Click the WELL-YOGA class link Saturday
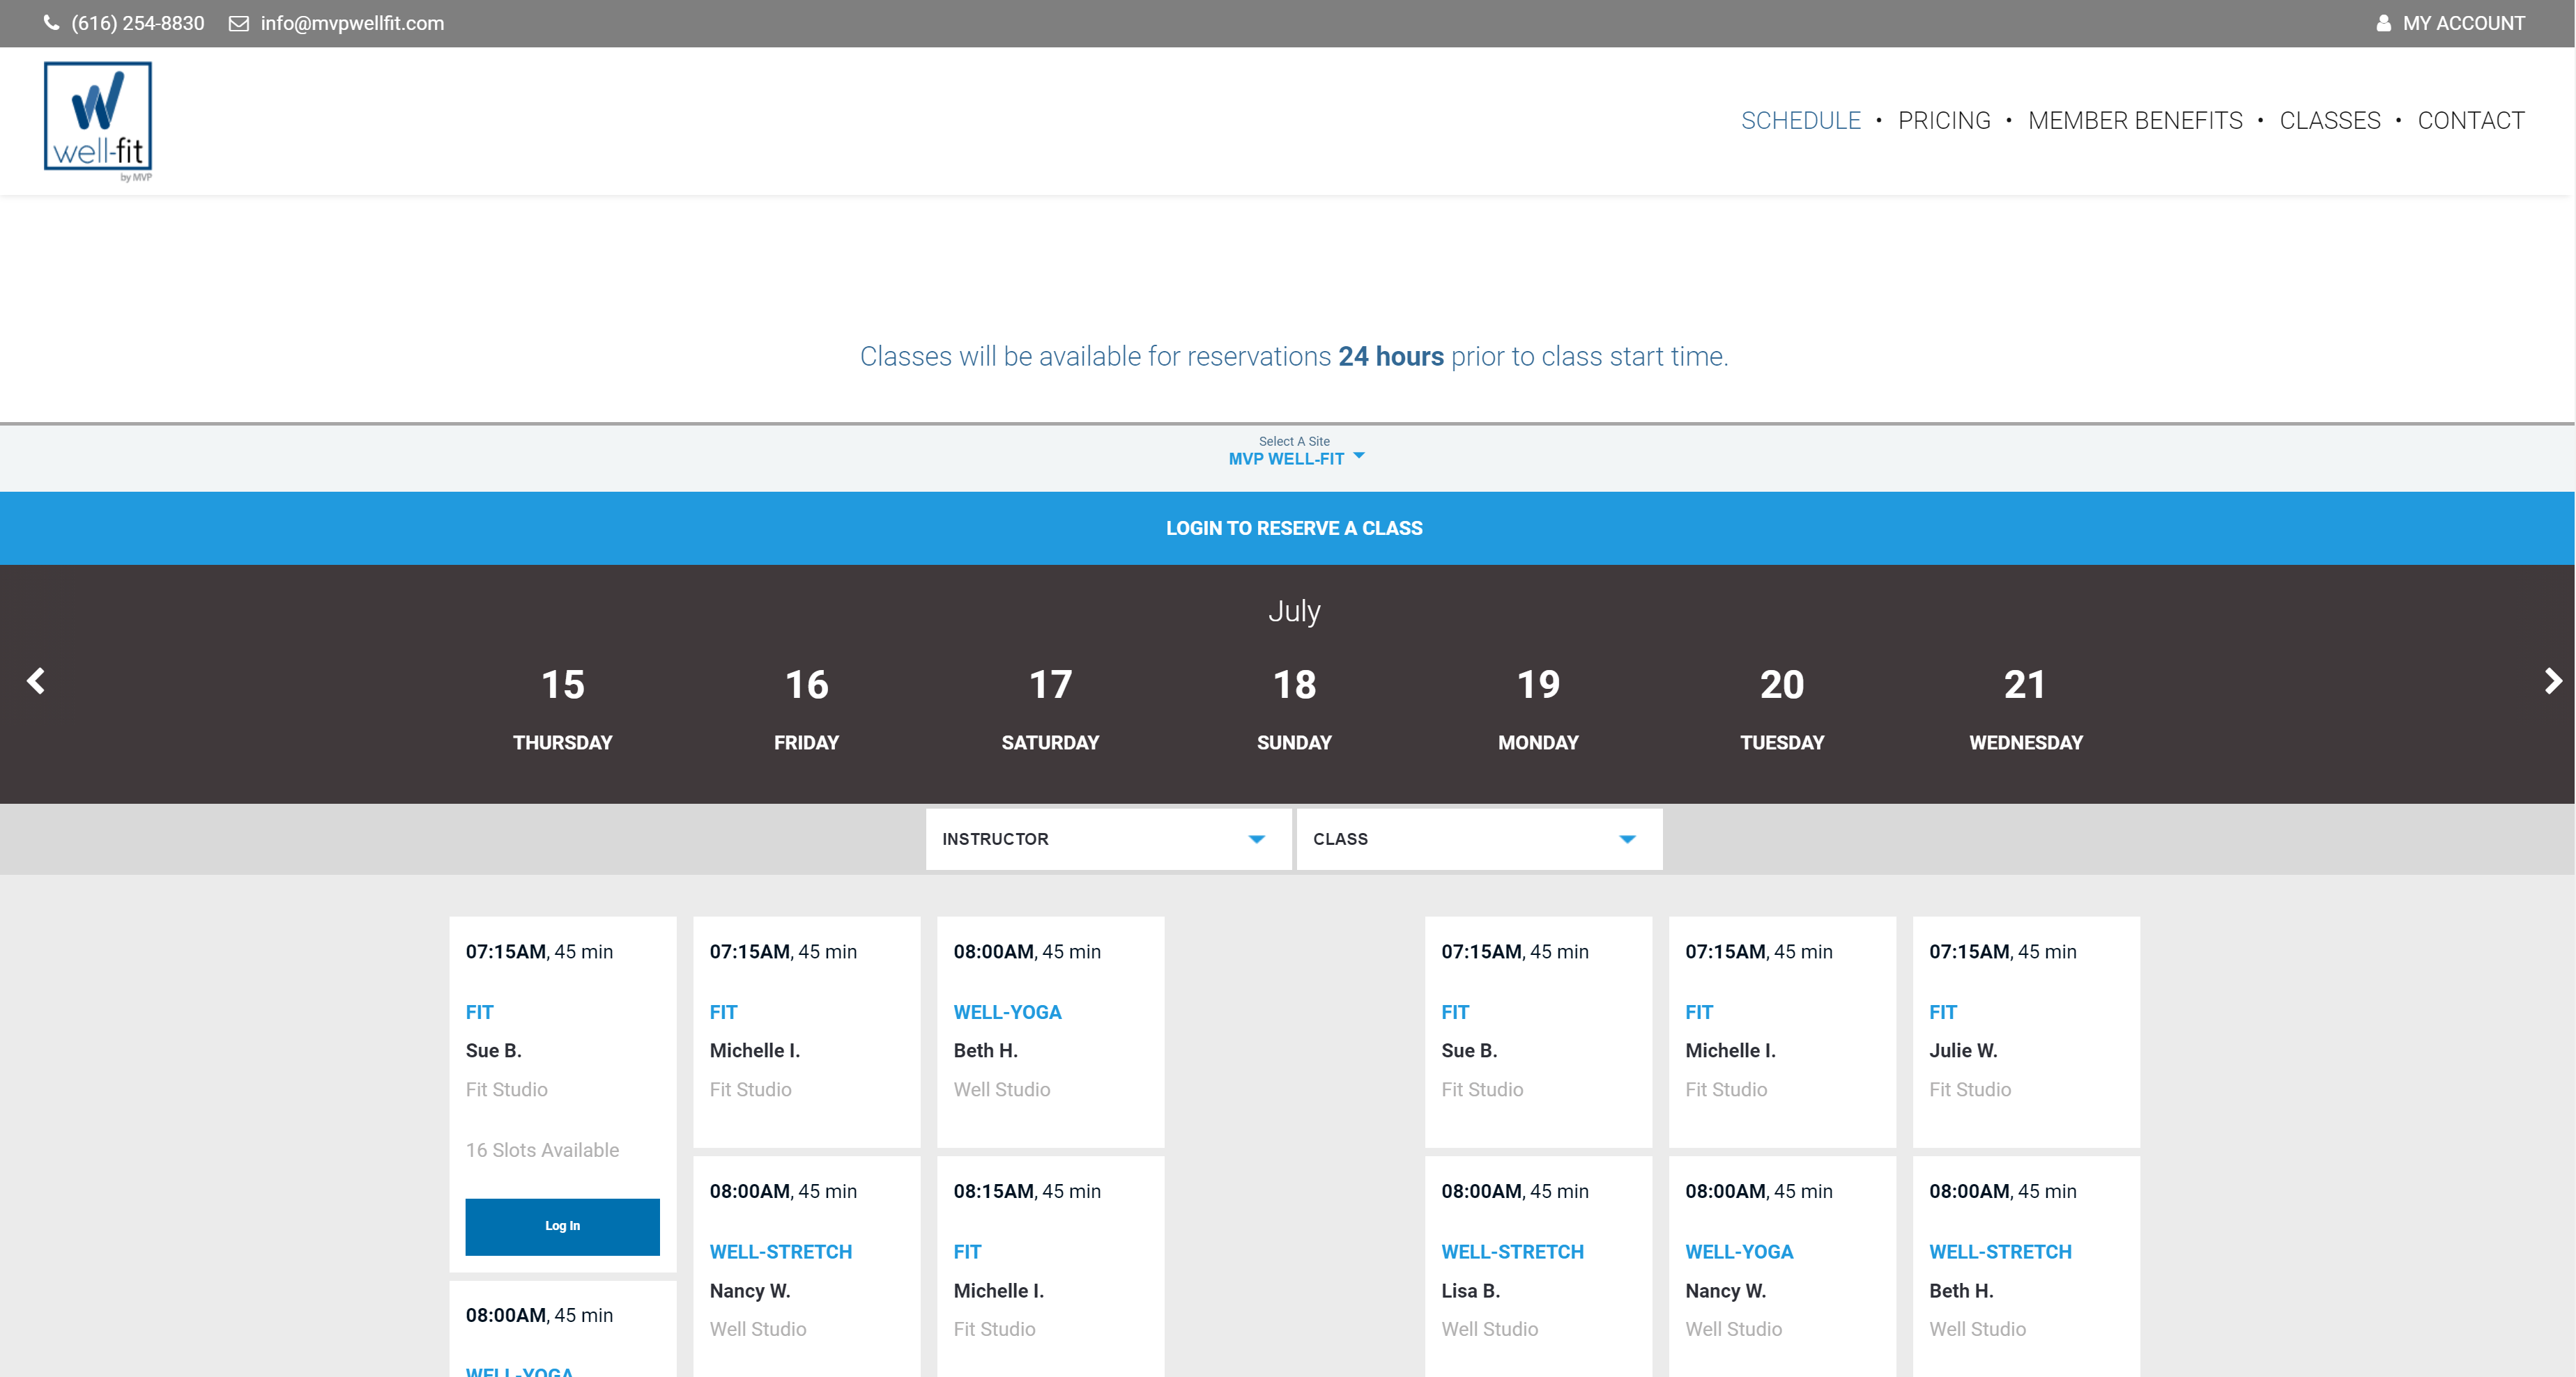 1007,1013
